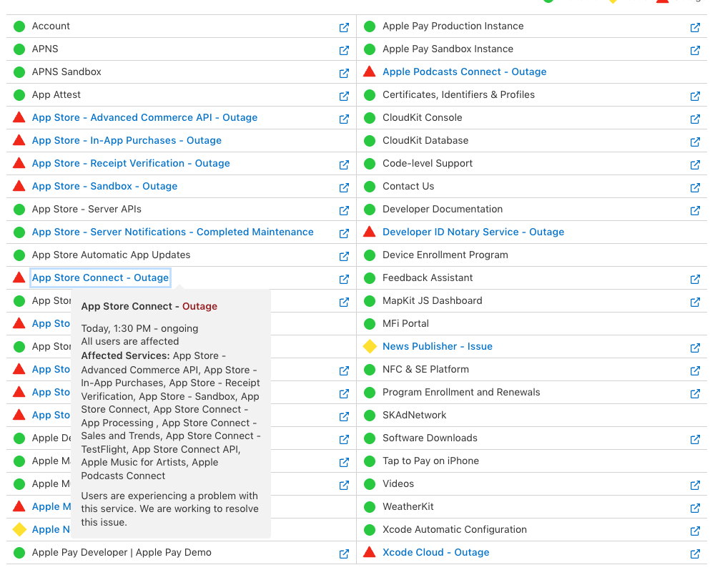This screenshot has height=575, width=725.
Task: Click external link icon next to WeatherKit
Action: point(695,508)
